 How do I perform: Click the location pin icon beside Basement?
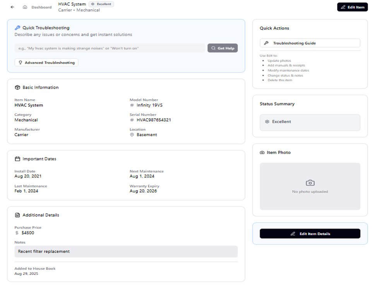tap(132, 135)
